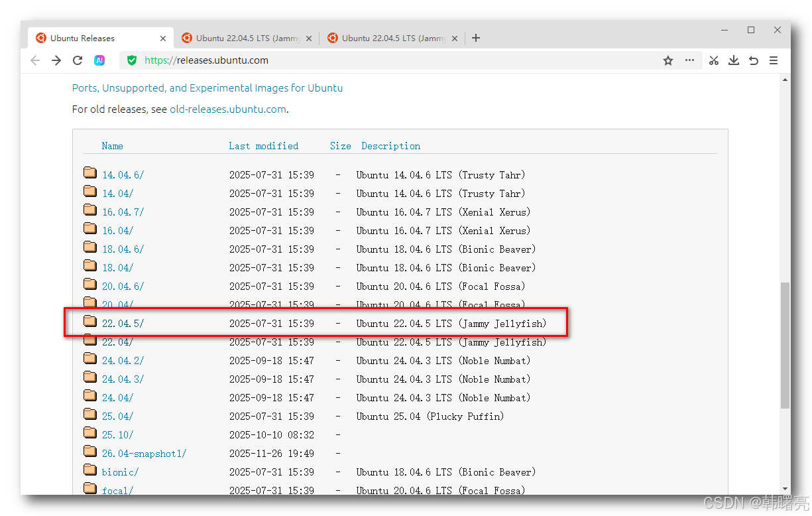Screen dimensions: 812x516
Task: Open the 24.04/ directory link
Action: 117,398
